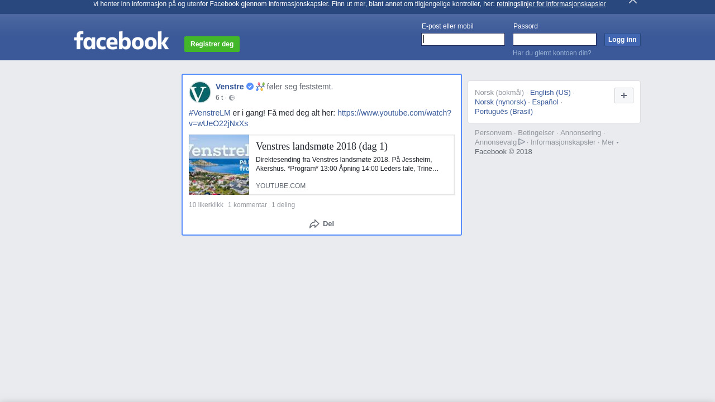This screenshot has height=402, width=715.
Task: Open the #VenstreLM hashtag
Action: (209, 113)
